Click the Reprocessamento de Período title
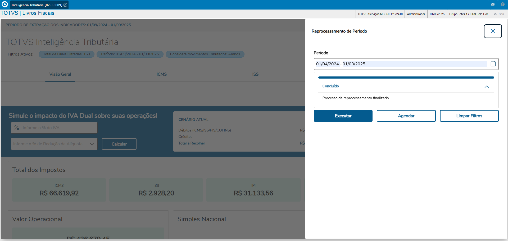This screenshot has width=508, height=241. click(339, 31)
